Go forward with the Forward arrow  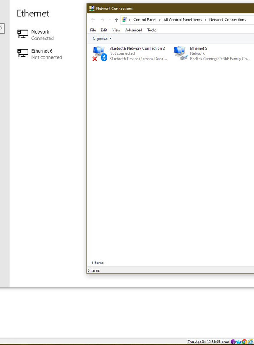[x=102, y=20]
